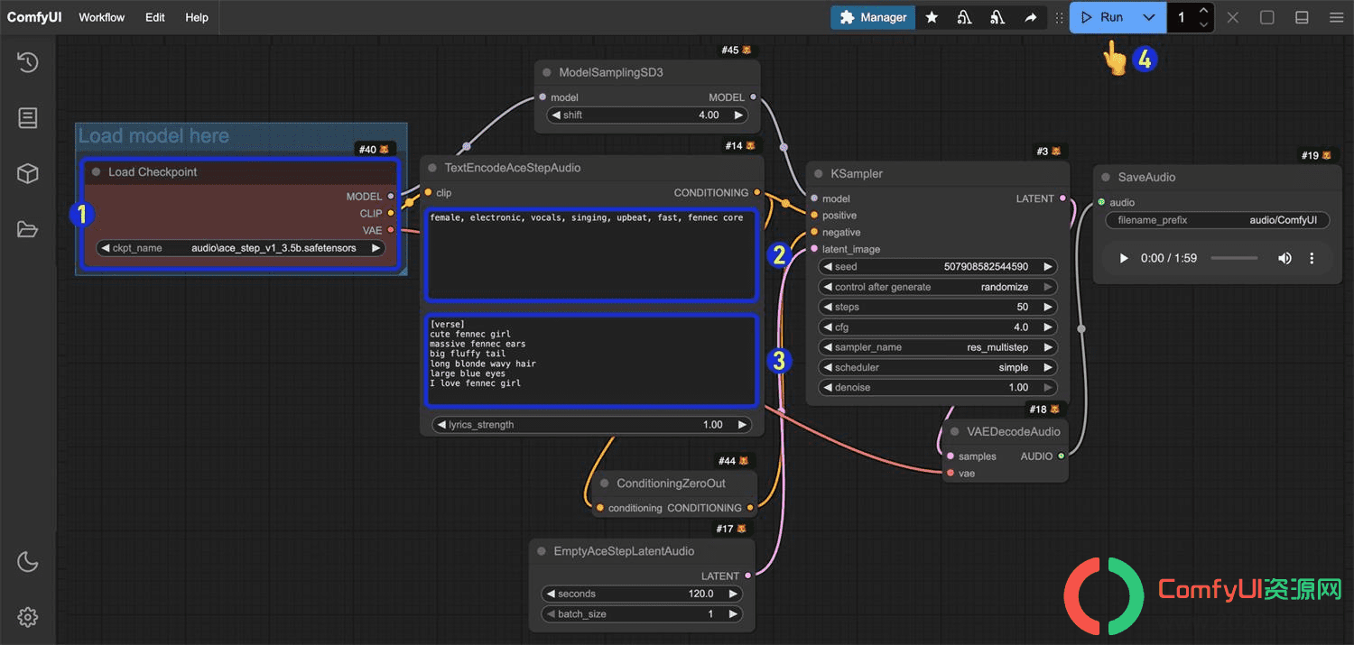The height and width of the screenshot is (645, 1354).
Task: Toggle dark theme with the moon icon
Action: 28,562
